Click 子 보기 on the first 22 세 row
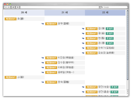Image resolution: width=135 pixels, height=103 pixels. tap(110, 29)
